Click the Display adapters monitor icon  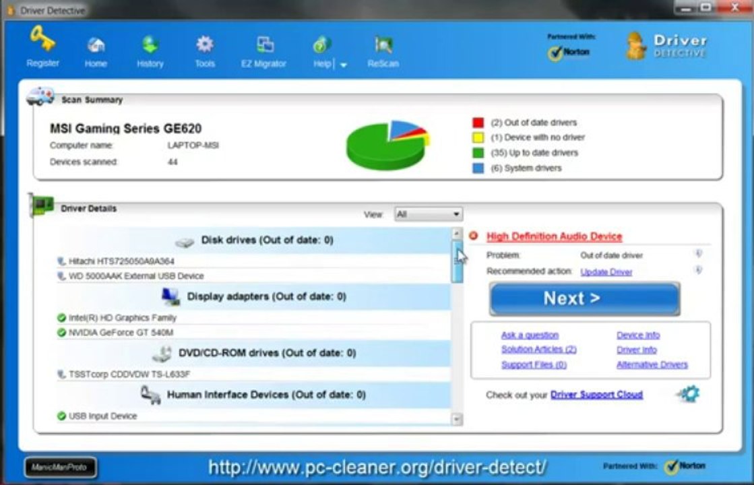coord(170,296)
